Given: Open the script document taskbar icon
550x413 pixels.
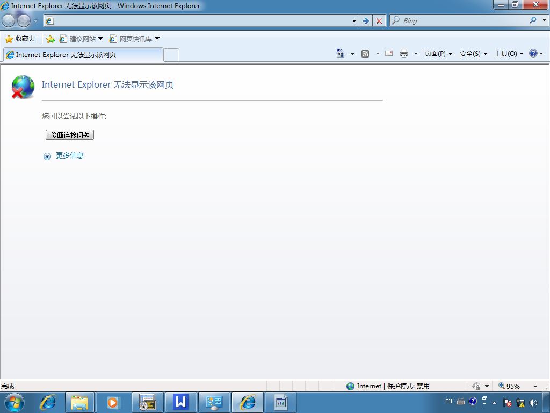Looking at the screenshot, I should click(x=281, y=402).
